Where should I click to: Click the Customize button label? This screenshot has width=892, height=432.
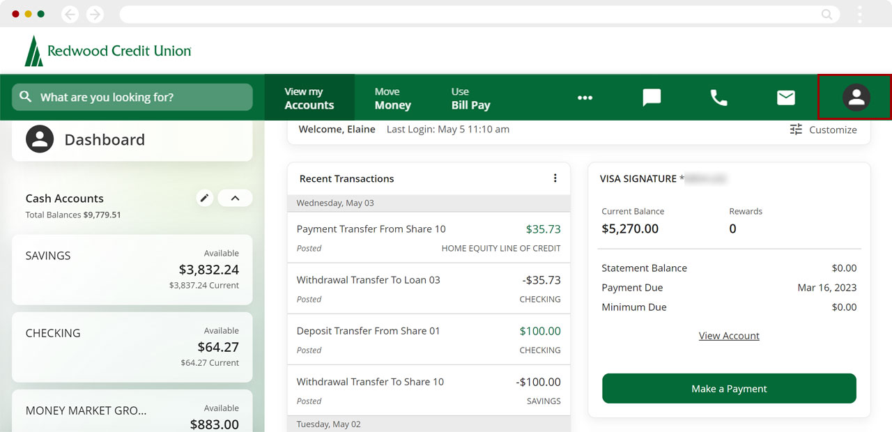click(x=833, y=130)
